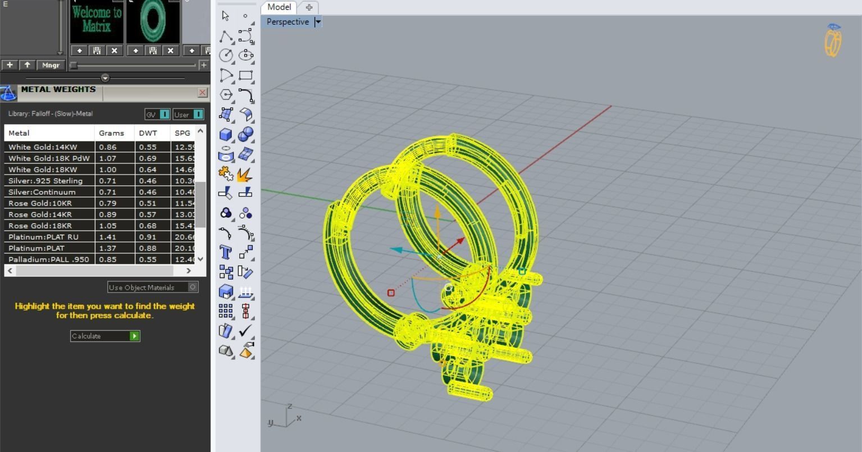This screenshot has height=452, width=862.
Task: Click the orange ring icon in viewport corner
Action: pos(833,39)
